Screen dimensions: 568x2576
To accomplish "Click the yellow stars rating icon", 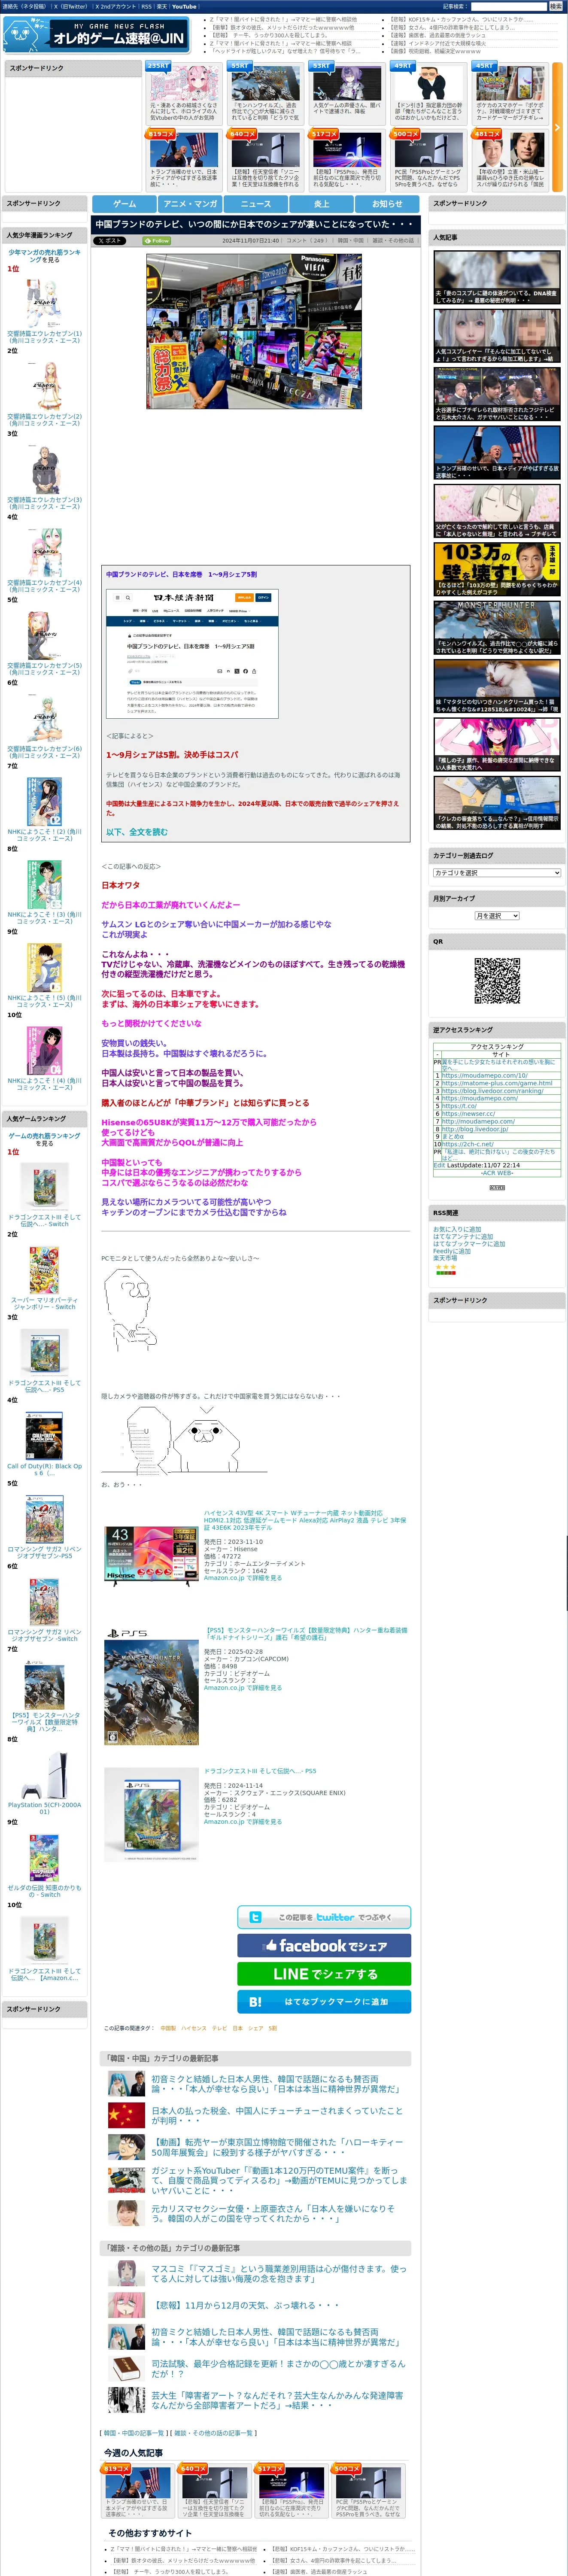I will coord(446,1267).
